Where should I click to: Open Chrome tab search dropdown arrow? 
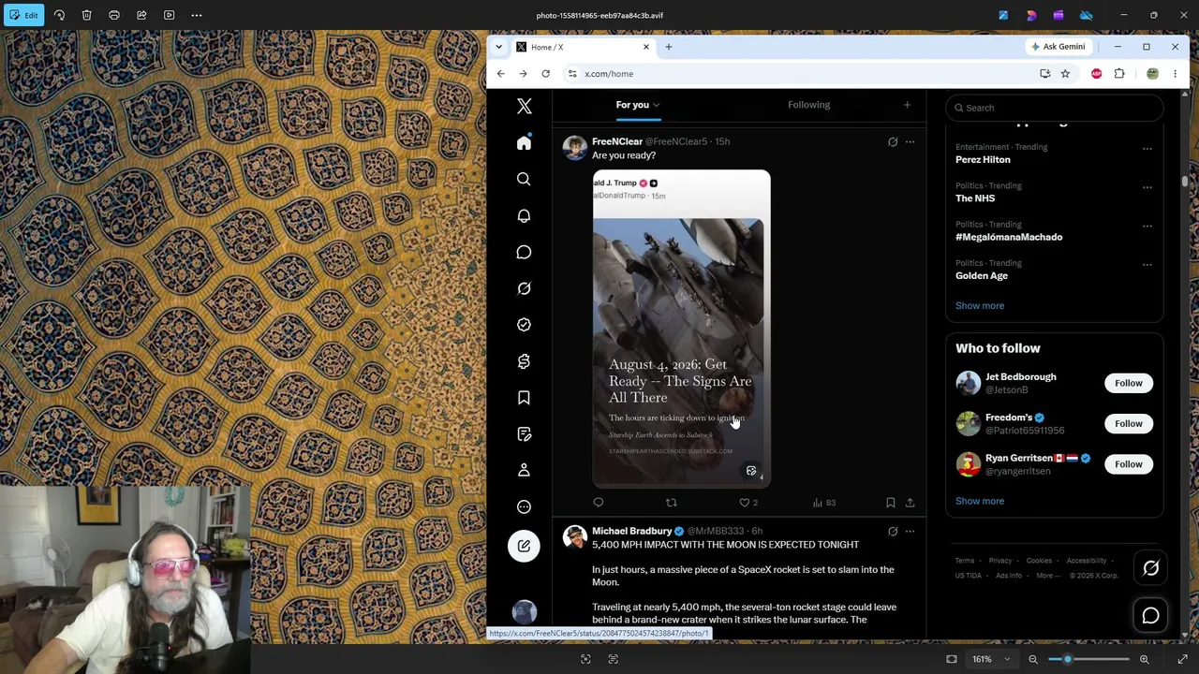pyautogui.click(x=498, y=47)
